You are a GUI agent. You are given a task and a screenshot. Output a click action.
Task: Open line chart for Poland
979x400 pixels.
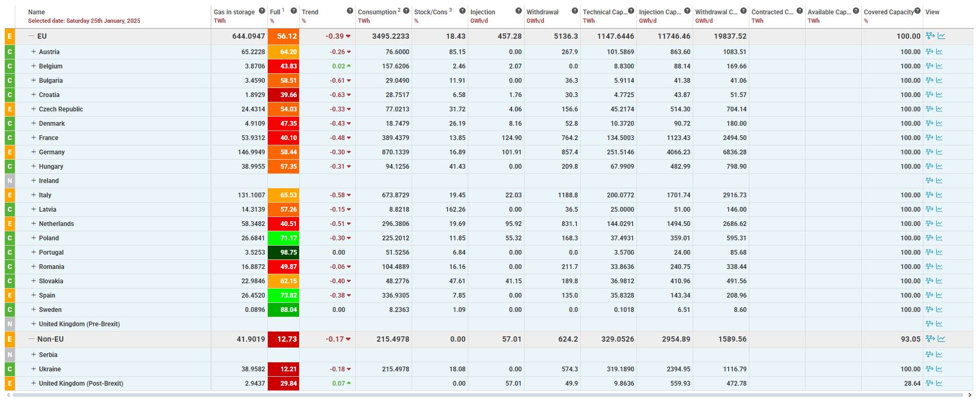tap(939, 238)
